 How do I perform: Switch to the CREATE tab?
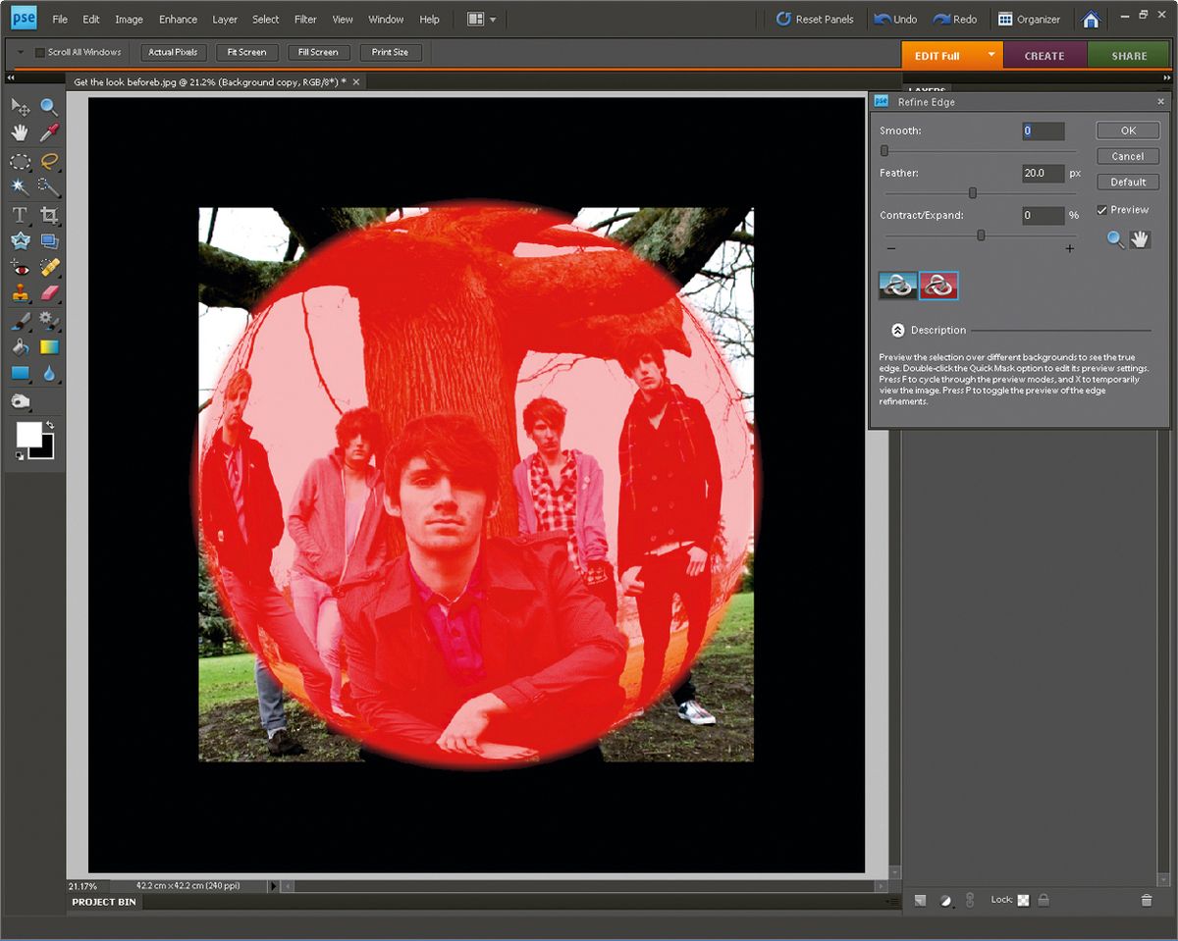(1044, 55)
